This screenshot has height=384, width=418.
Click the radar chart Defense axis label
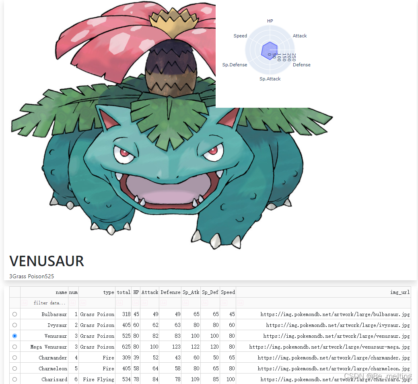tap(301, 65)
